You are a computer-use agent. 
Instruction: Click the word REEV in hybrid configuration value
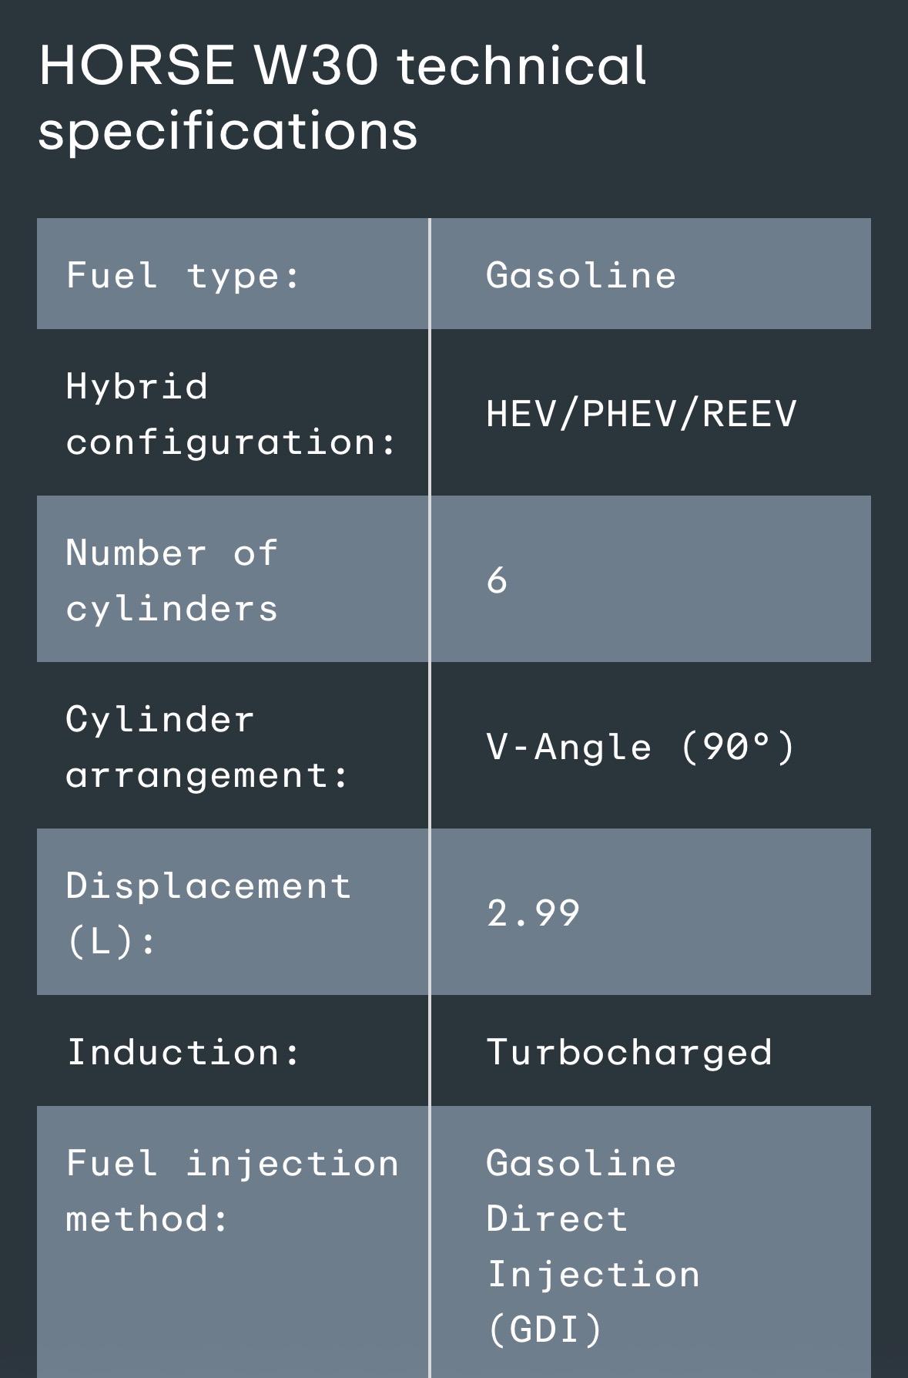coord(749,414)
